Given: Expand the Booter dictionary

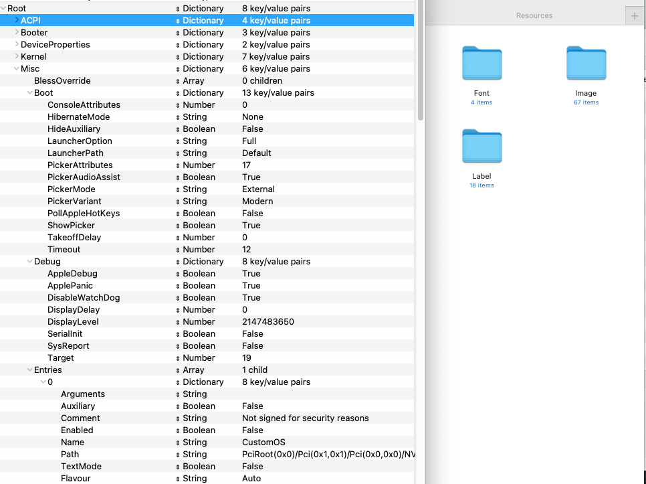Looking at the screenshot, I should coord(17,32).
